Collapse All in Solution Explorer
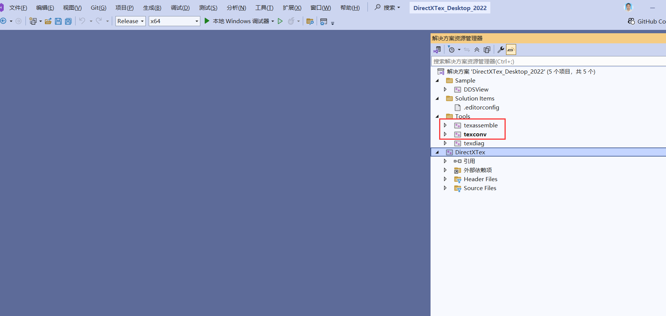Viewport: 666px width, 316px height. tap(477, 50)
